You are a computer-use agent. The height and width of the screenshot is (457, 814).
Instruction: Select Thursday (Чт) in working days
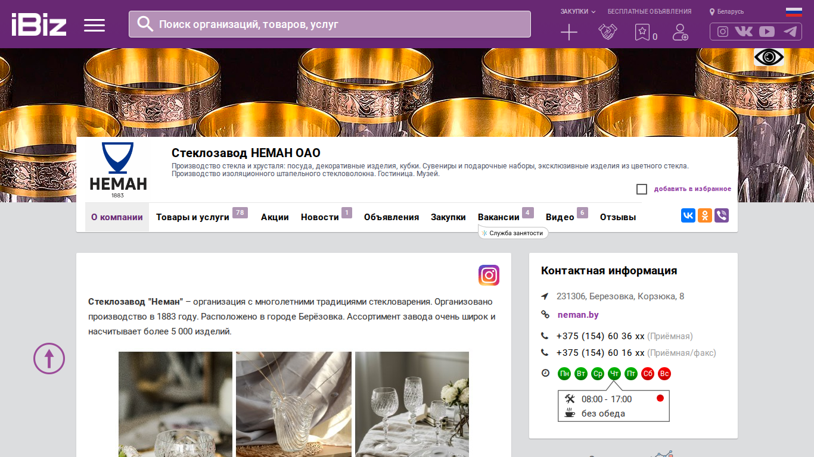(x=614, y=374)
